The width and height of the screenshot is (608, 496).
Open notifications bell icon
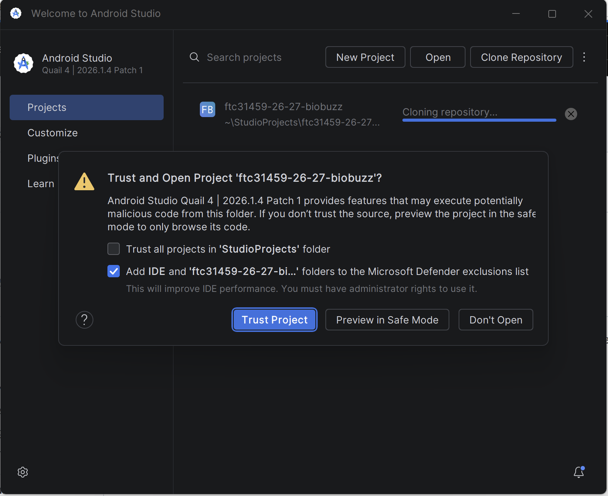(579, 472)
